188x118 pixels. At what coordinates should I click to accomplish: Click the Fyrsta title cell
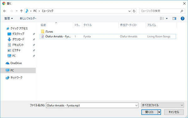[x=87, y=36]
